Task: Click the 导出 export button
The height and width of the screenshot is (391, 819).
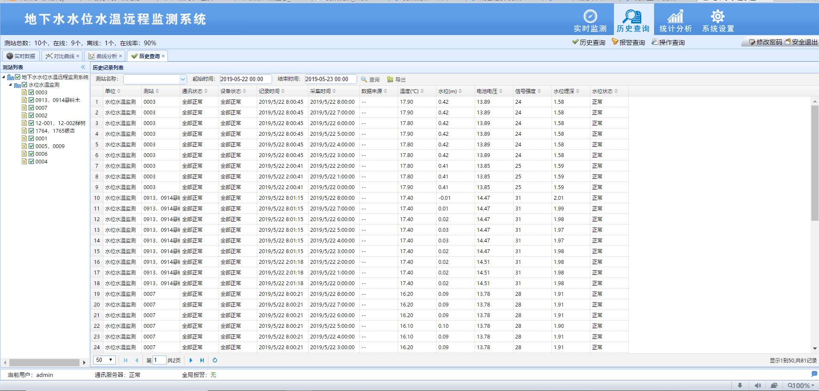Action: 396,79
